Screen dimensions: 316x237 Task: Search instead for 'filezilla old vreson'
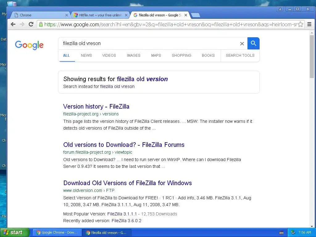coord(117,86)
